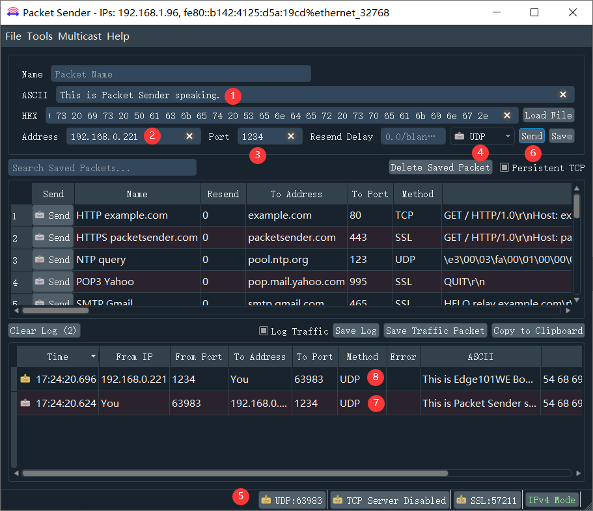Viewport: 593px width, 511px height.
Task: Click the From Port column header
Action: click(199, 356)
